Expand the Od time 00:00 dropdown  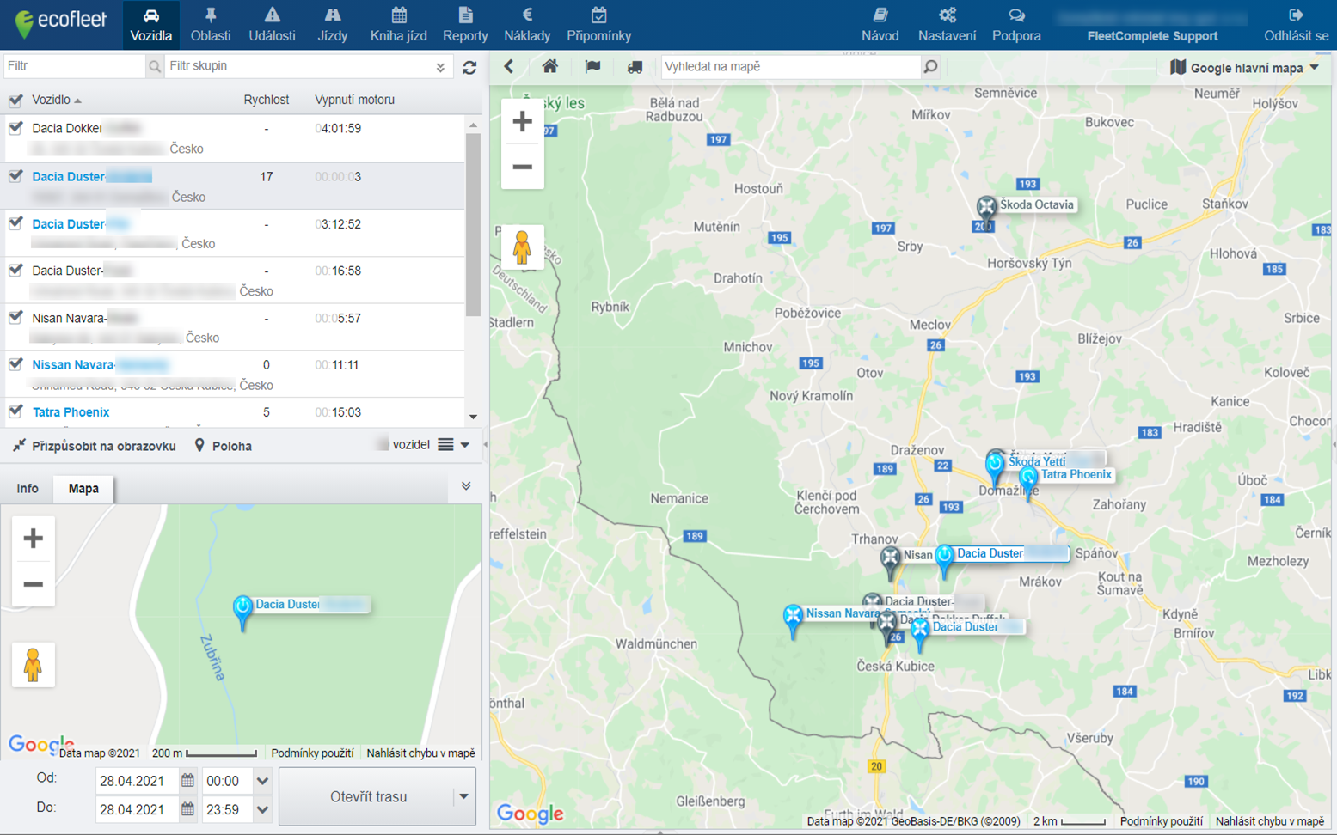pos(262,781)
